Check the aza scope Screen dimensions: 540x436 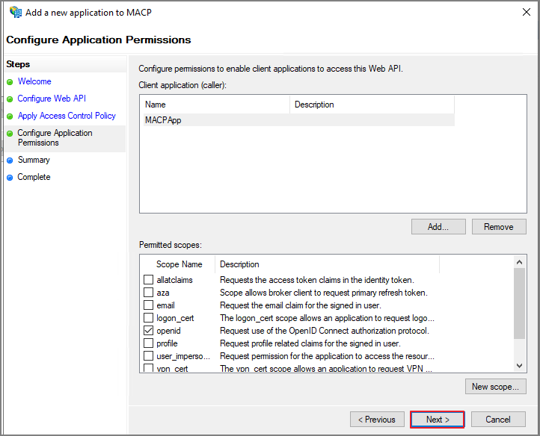[x=148, y=292]
